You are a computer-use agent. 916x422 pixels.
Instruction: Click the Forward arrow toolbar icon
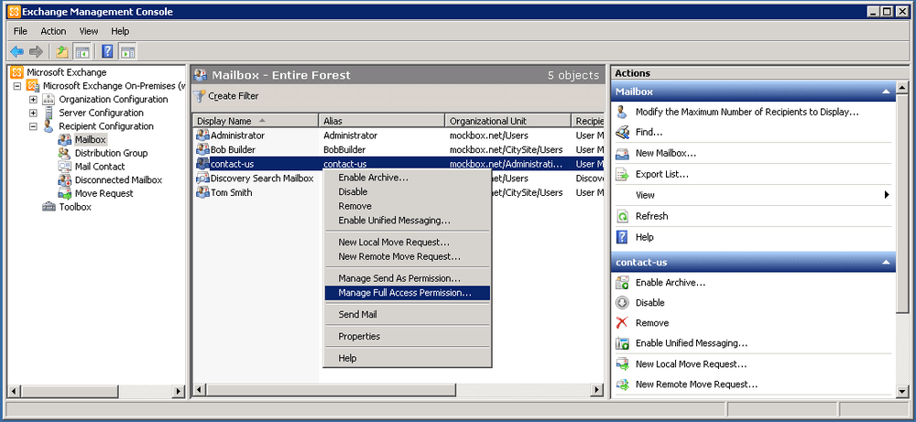tap(37, 51)
